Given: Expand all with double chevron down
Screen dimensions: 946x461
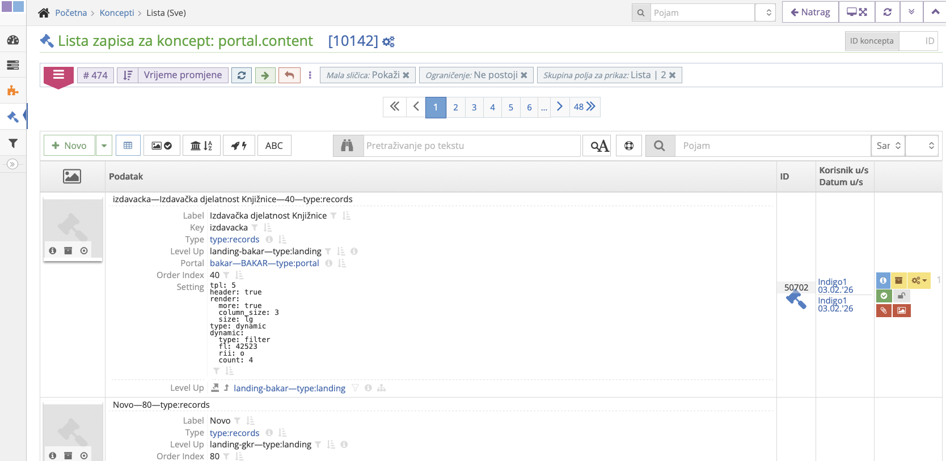Looking at the screenshot, I should (911, 12).
